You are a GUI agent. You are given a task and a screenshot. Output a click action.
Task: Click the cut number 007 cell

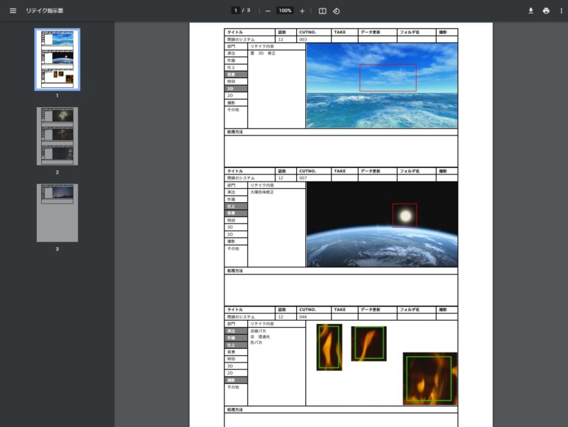pyautogui.click(x=313, y=178)
